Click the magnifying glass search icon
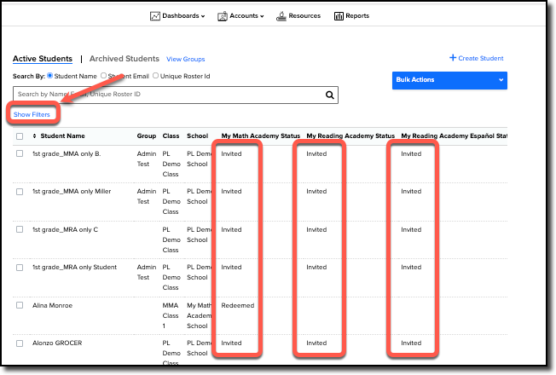 pyautogui.click(x=330, y=95)
